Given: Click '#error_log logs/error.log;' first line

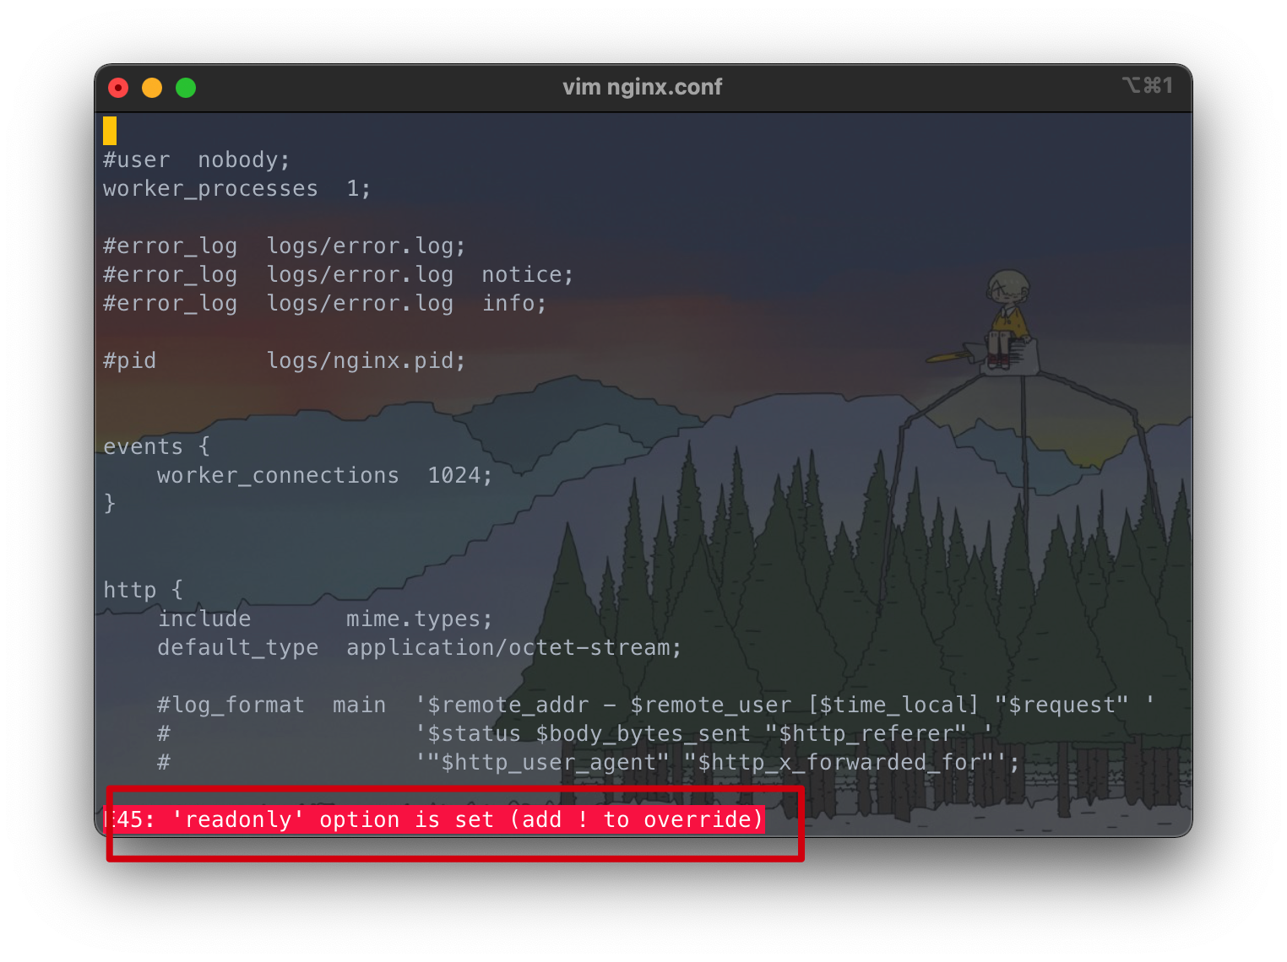Looking at the screenshot, I should coord(285,246).
